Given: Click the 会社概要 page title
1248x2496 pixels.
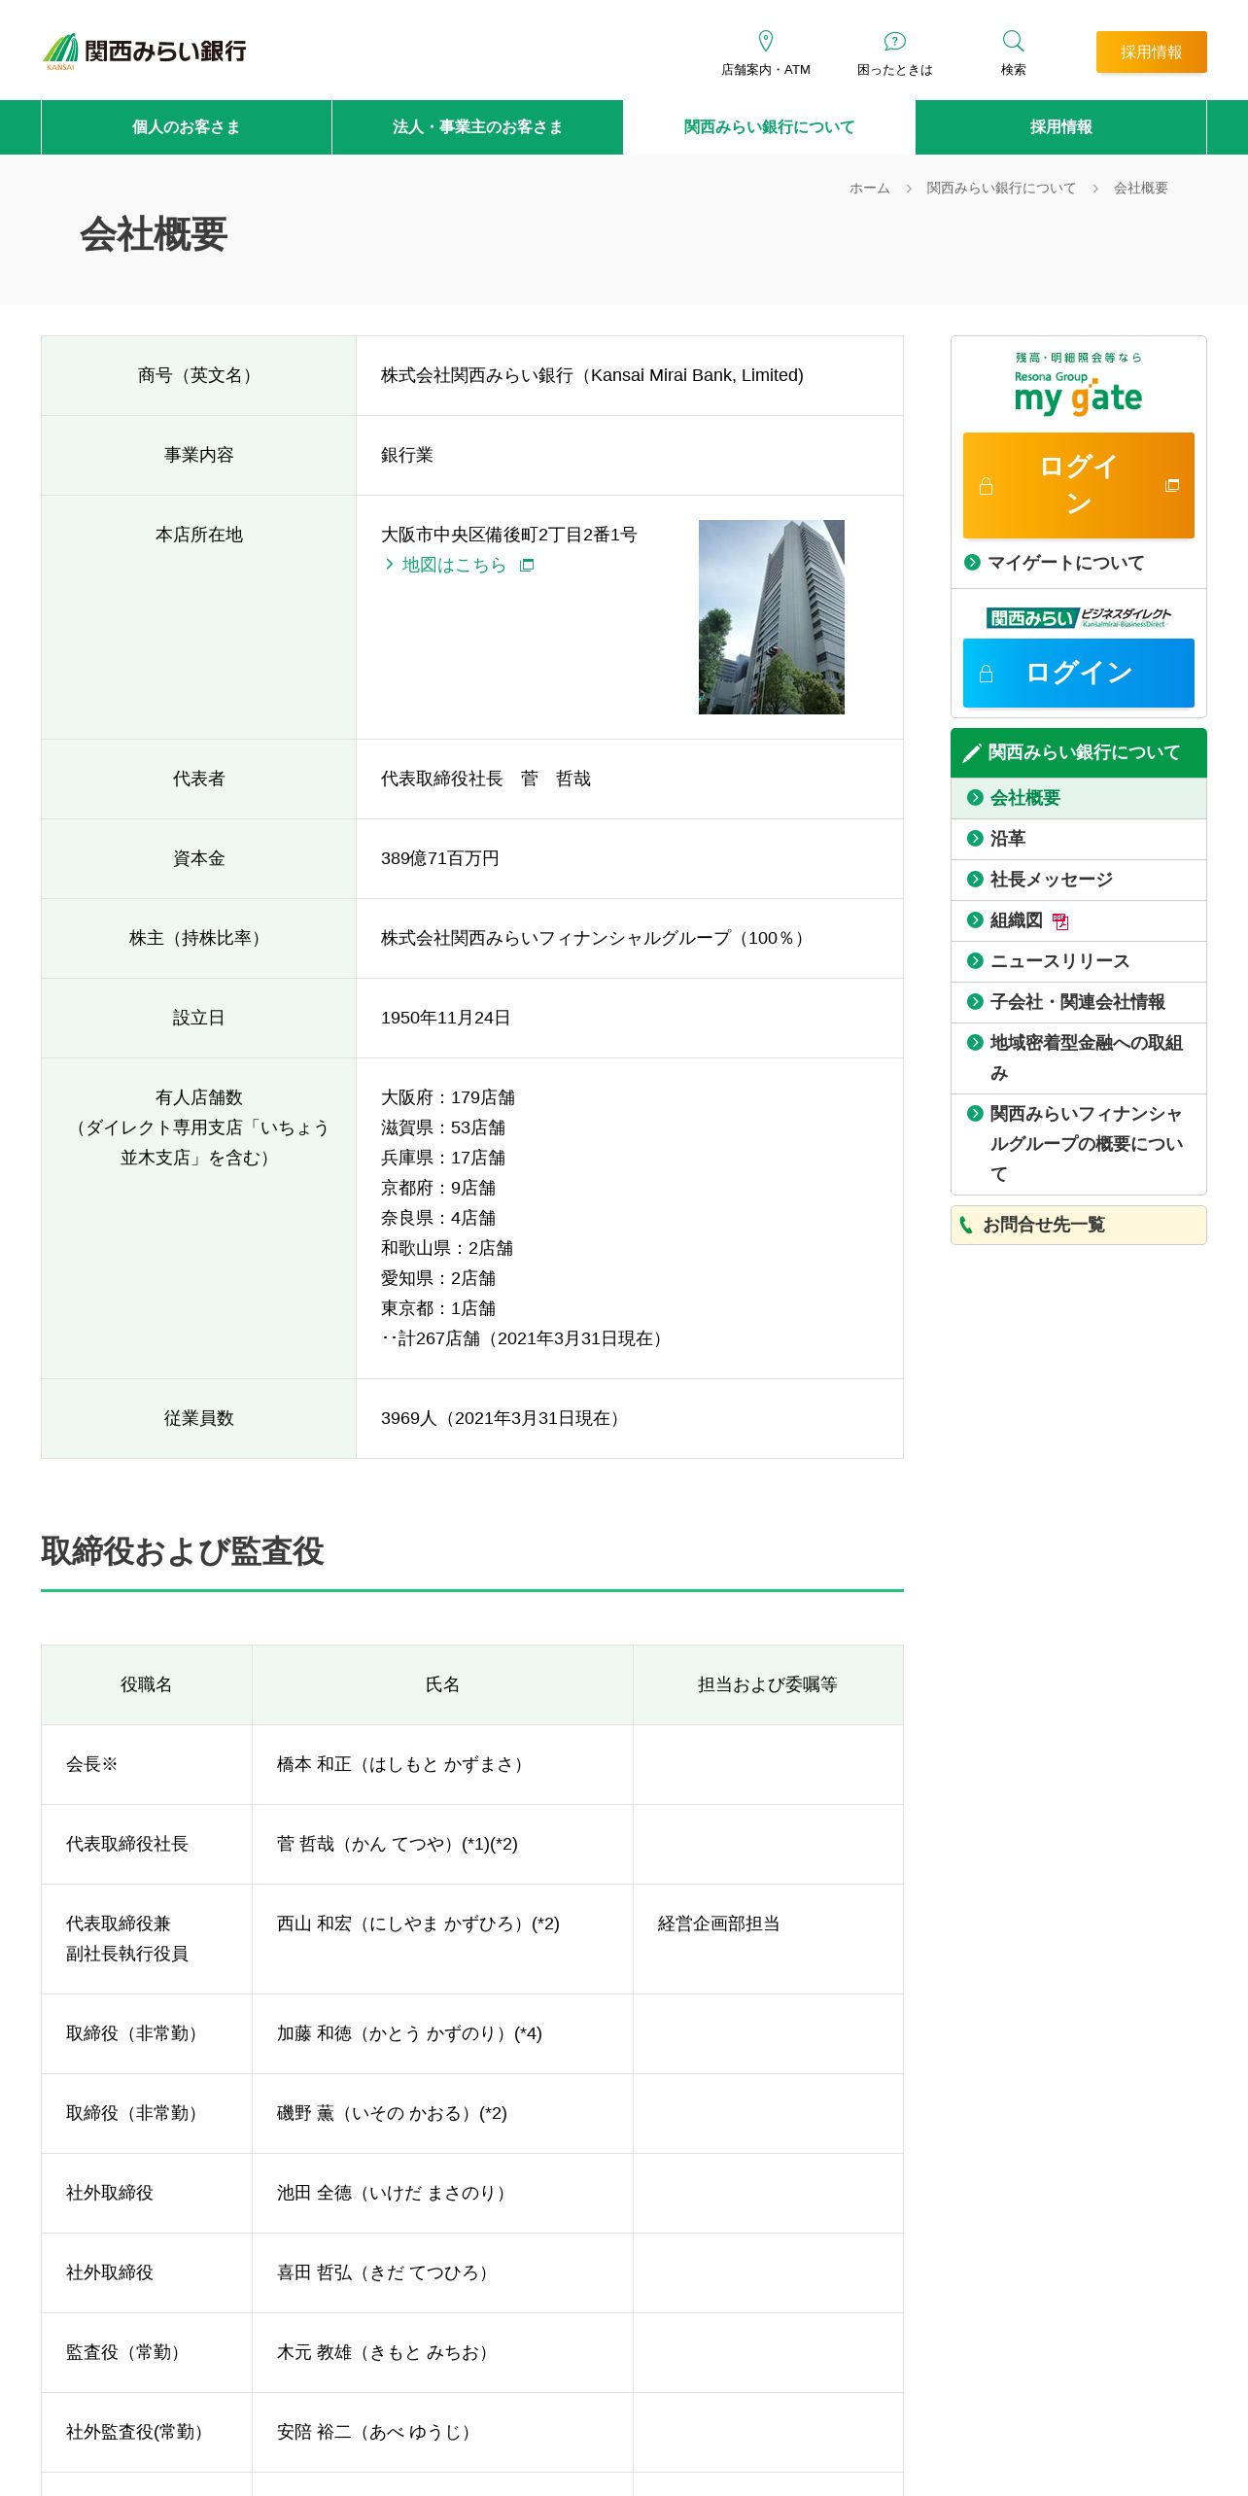Looking at the screenshot, I should pos(154,234).
